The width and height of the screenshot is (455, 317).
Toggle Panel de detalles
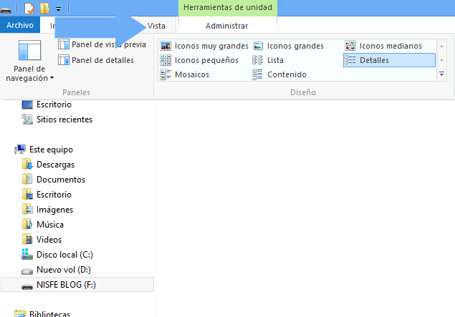click(96, 60)
